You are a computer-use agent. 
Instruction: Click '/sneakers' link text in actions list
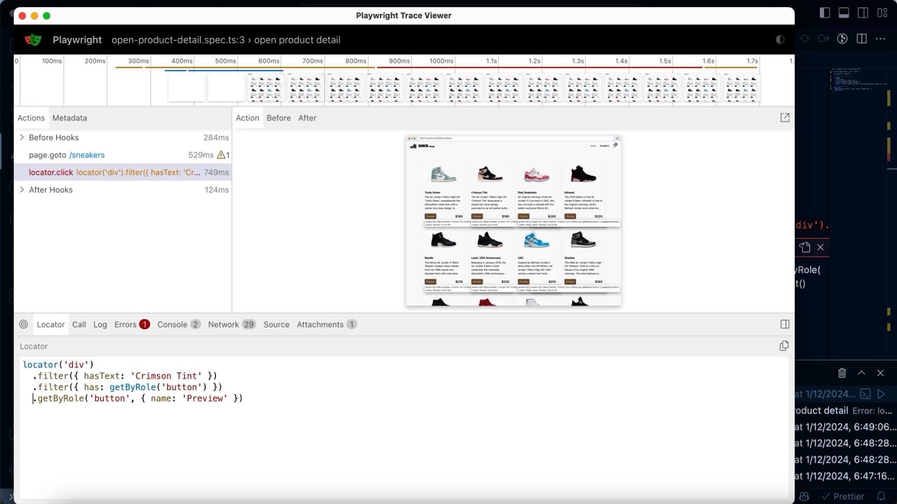(87, 155)
